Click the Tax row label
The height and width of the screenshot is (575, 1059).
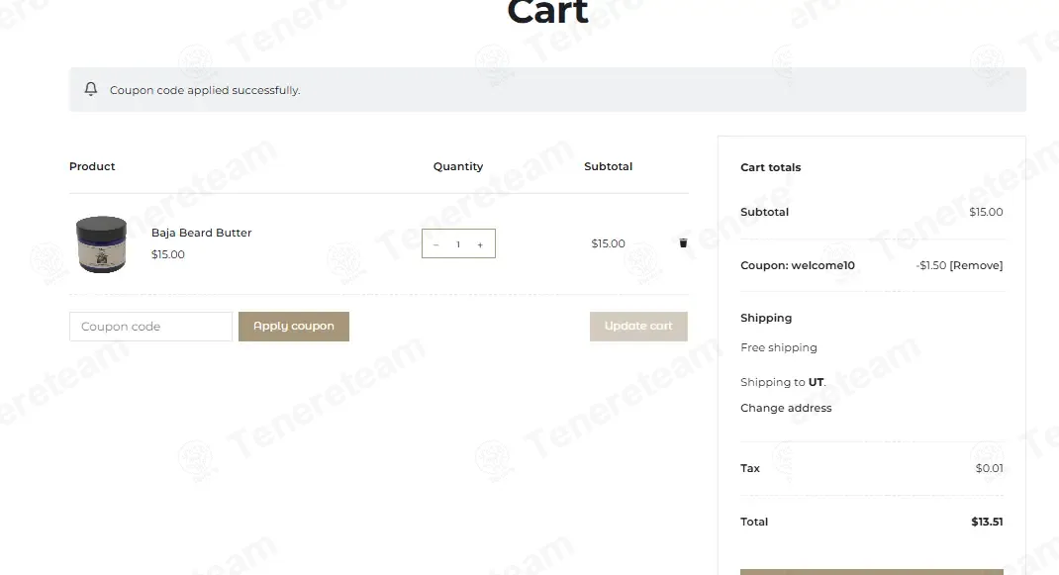pos(749,468)
